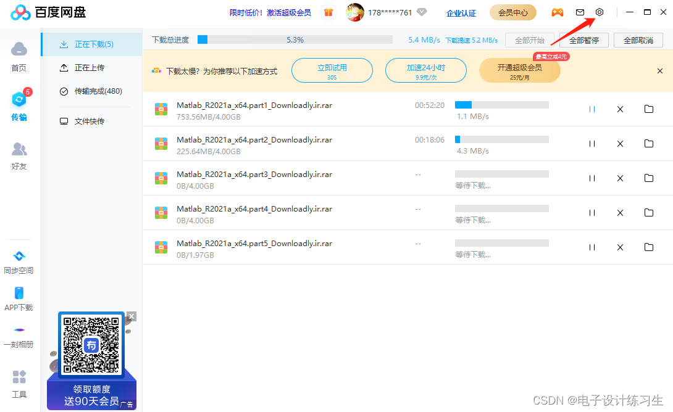The image size is (673, 412).
Task: Click the part4 rar file icon
Action: click(x=161, y=213)
